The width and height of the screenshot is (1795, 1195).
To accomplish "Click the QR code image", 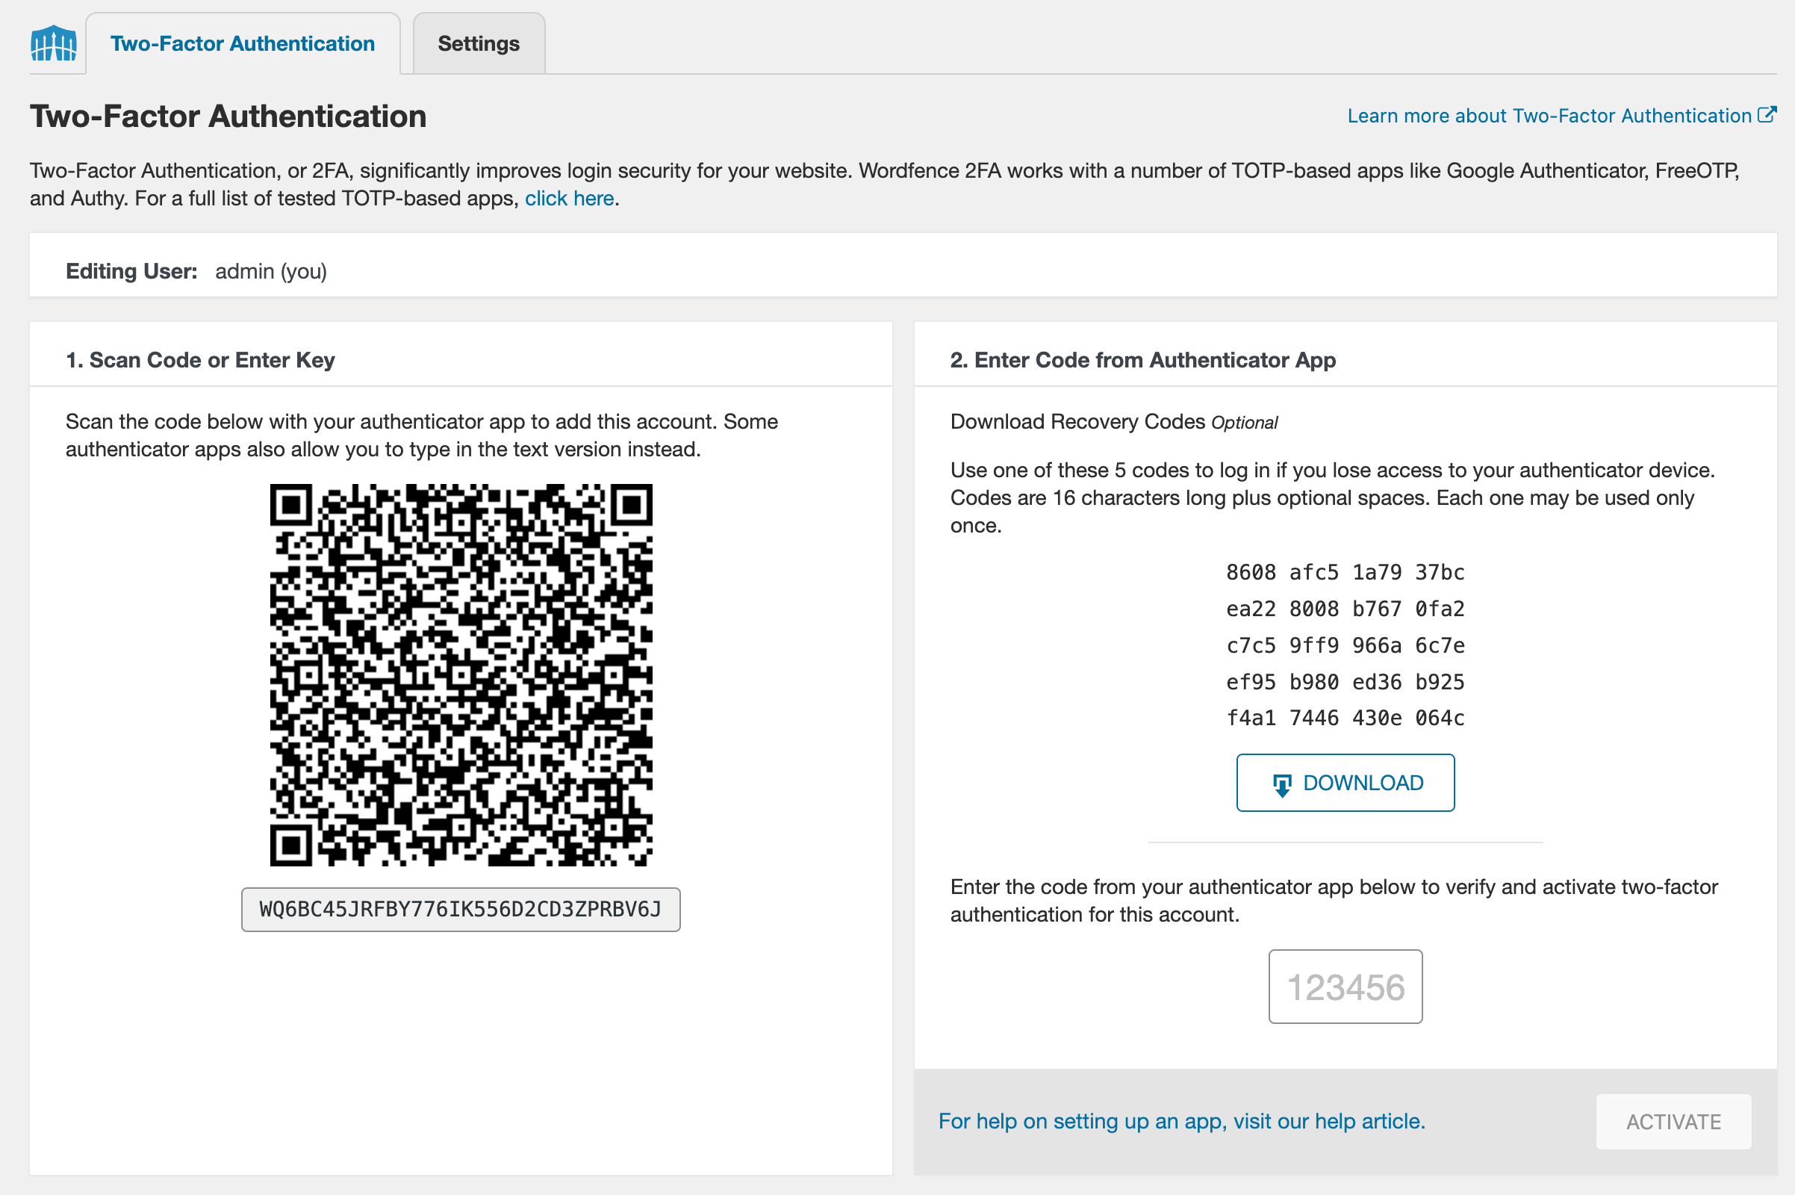I will coord(461,674).
